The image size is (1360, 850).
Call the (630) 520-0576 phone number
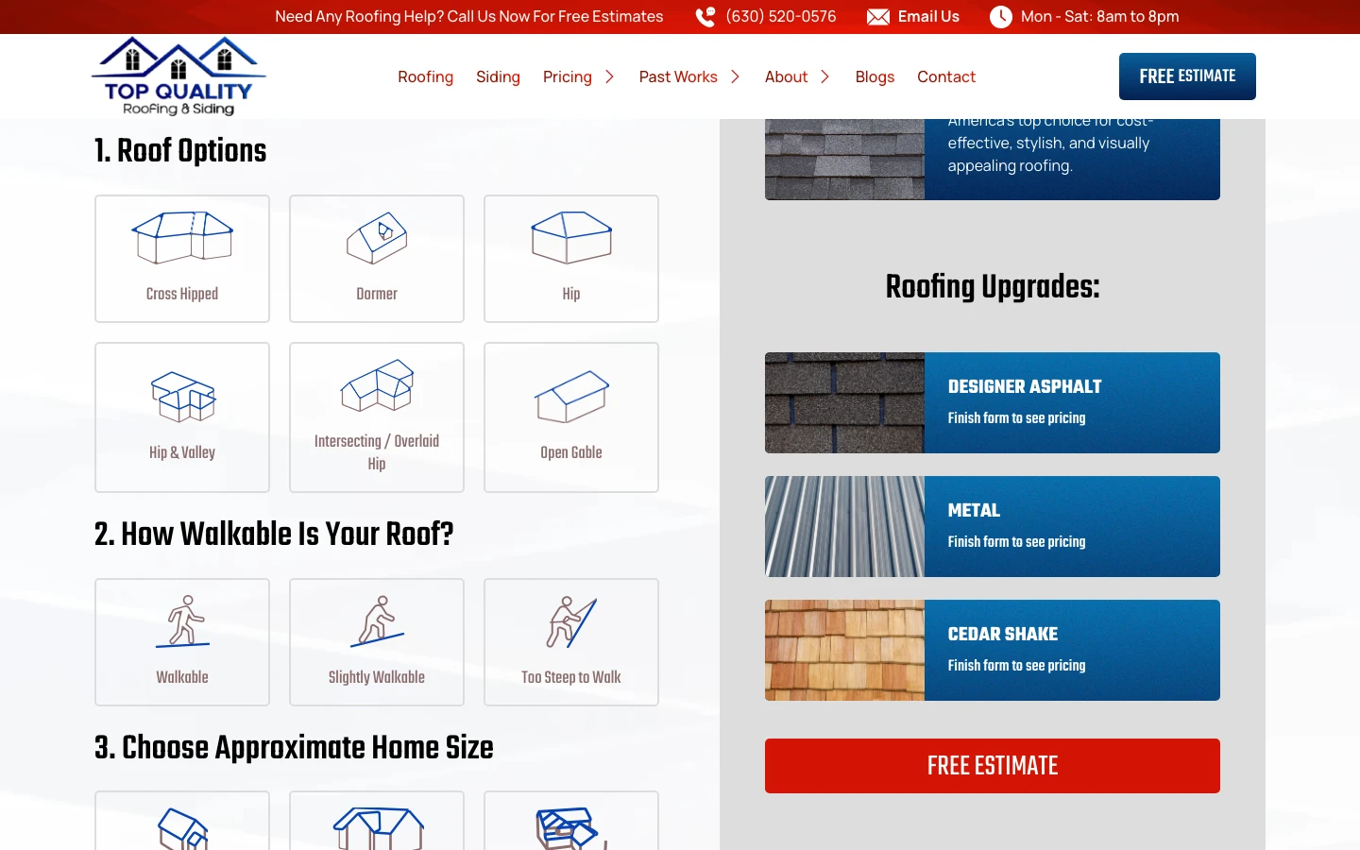780,16
